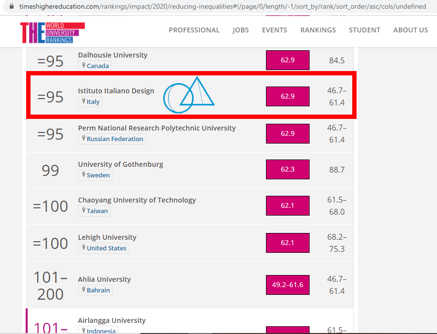Open the Jobs menu item
The height and width of the screenshot is (334, 437).
coord(240,30)
